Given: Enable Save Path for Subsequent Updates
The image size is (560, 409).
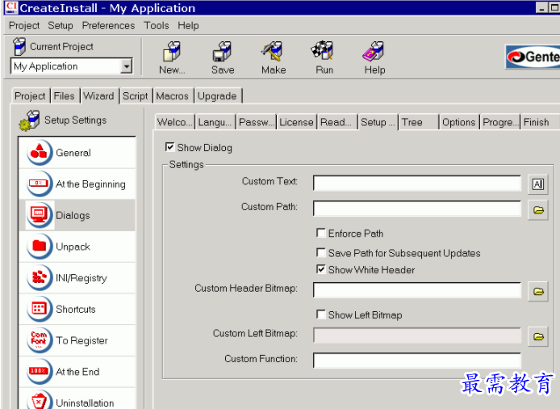Looking at the screenshot, I should pyautogui.click(x=320, y=253).
